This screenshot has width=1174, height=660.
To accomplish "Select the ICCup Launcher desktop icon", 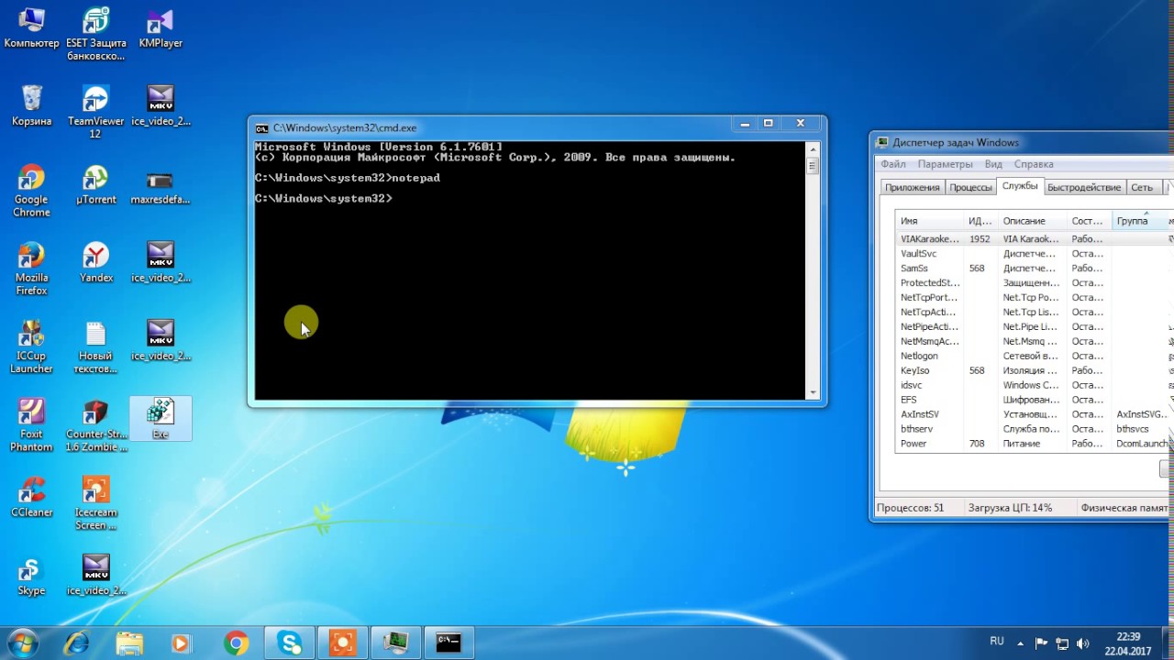I will 31,347.
